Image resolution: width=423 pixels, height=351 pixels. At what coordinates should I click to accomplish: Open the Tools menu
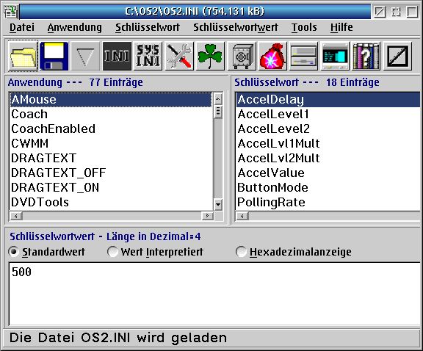[x=304, y=27]
